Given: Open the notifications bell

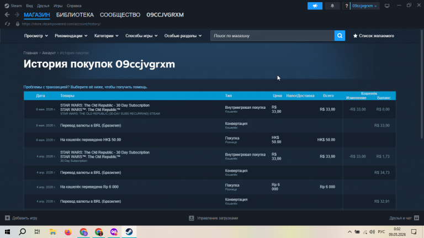Looking at the screenshot, I should click(332, 6).
